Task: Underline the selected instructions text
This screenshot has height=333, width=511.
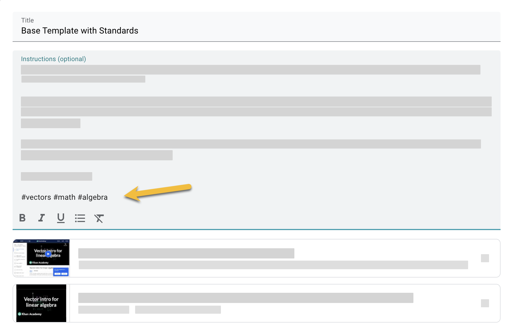Action: click(61, 218)
